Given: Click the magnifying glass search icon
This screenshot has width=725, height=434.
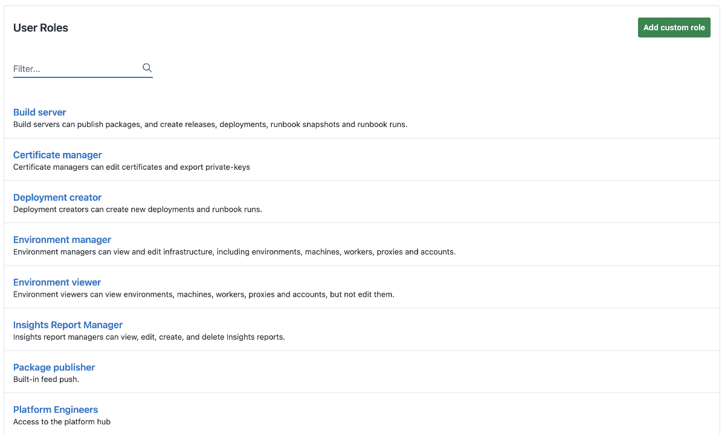Looking at the screenshot, I should (147, 68).
